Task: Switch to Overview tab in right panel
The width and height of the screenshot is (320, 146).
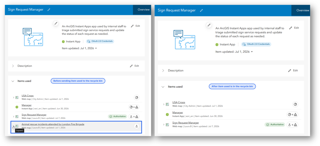Action: (x=303, y=10)
